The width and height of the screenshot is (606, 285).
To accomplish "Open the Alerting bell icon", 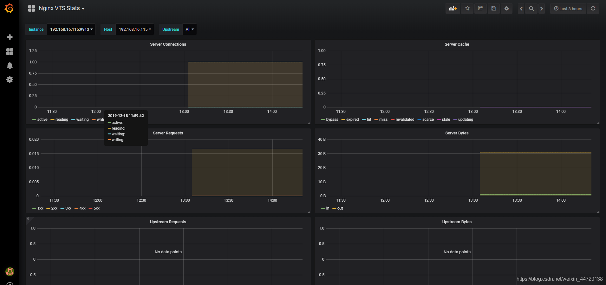I will tap(10, 66).
